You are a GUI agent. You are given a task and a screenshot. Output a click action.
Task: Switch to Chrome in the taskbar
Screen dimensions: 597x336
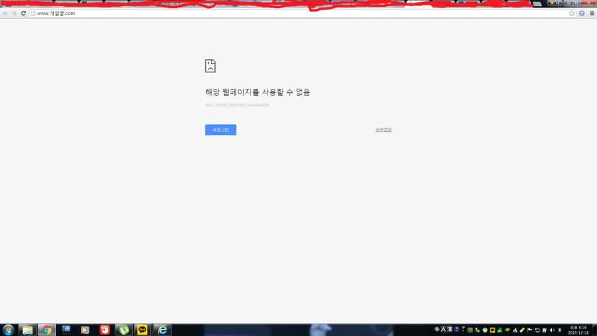pos(46,330)
